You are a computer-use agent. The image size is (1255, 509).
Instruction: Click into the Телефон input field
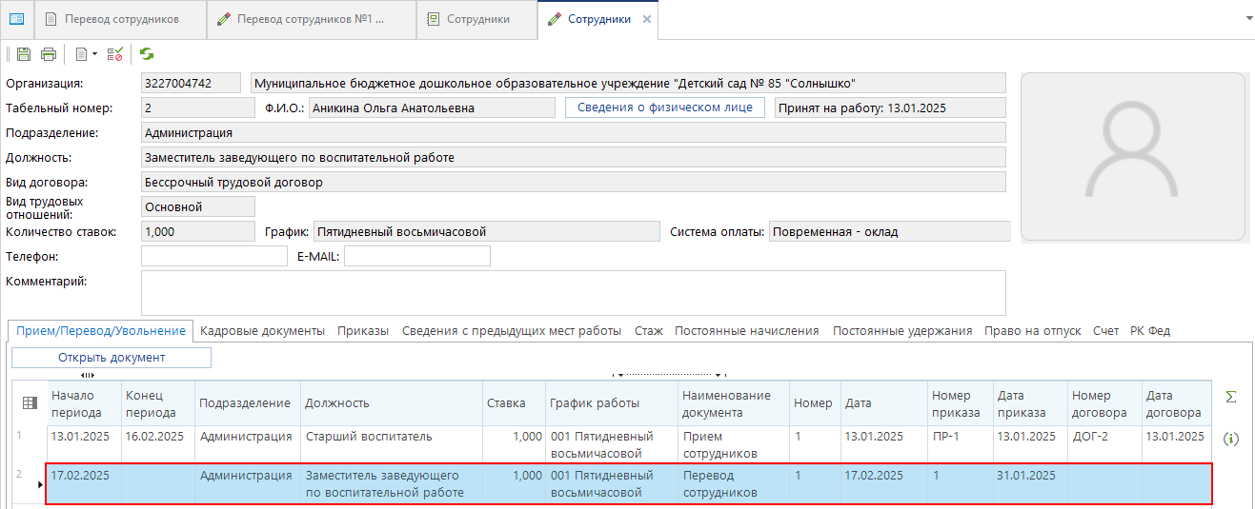pos(213,256)
